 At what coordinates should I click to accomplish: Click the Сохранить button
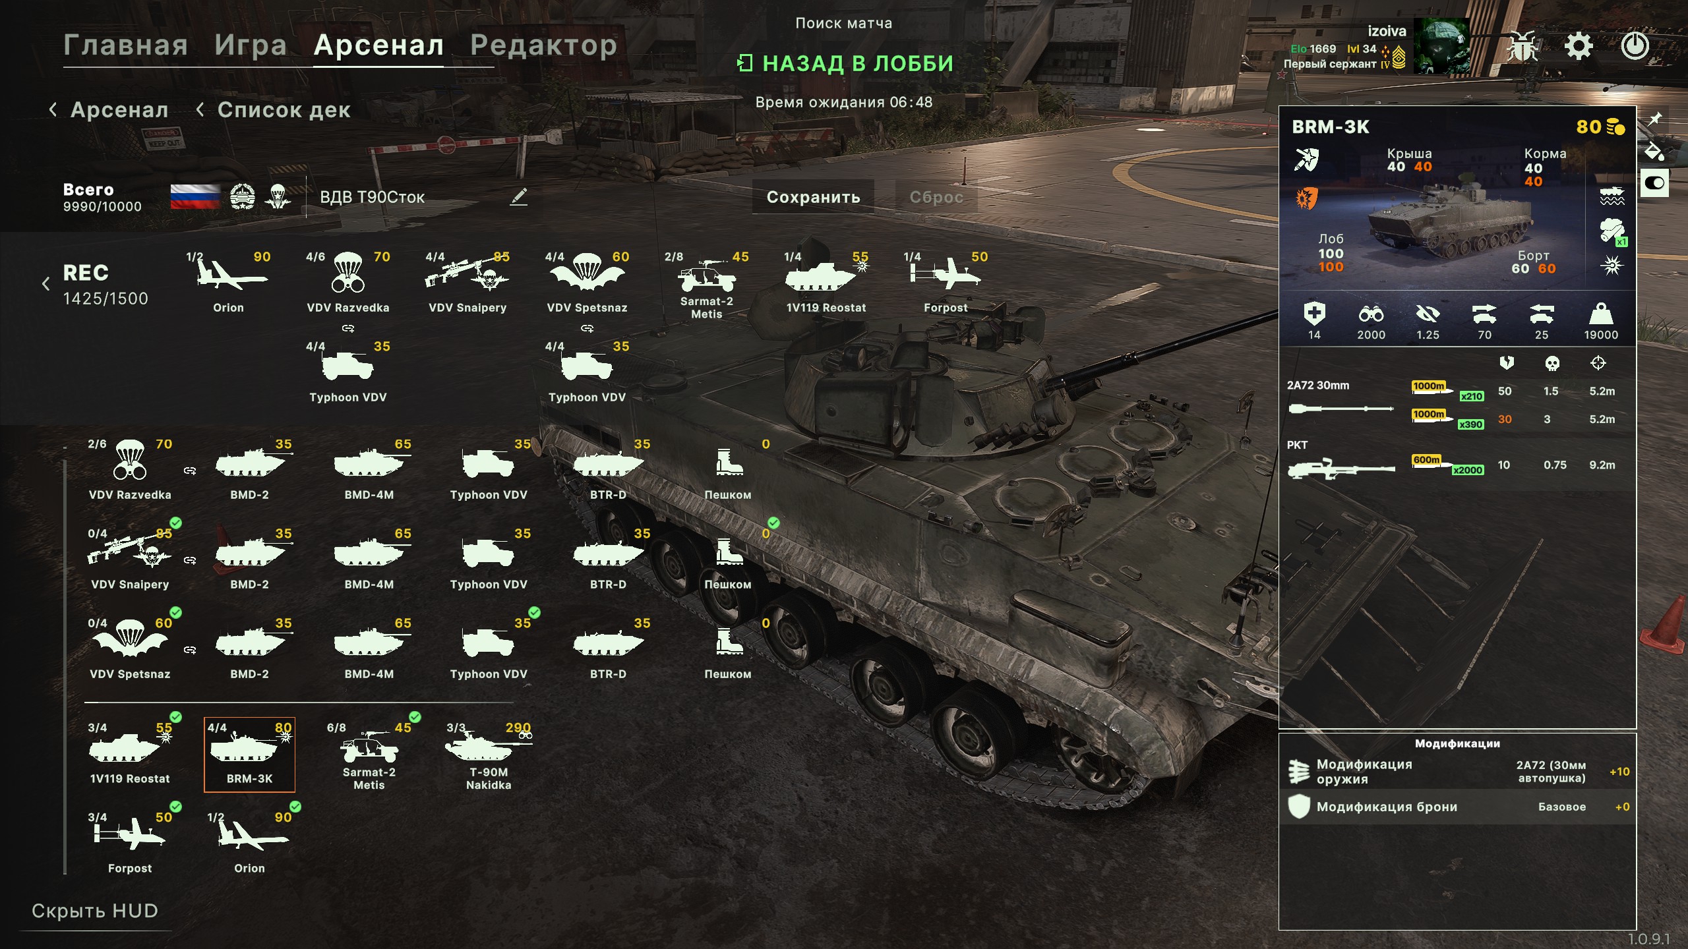813,196
